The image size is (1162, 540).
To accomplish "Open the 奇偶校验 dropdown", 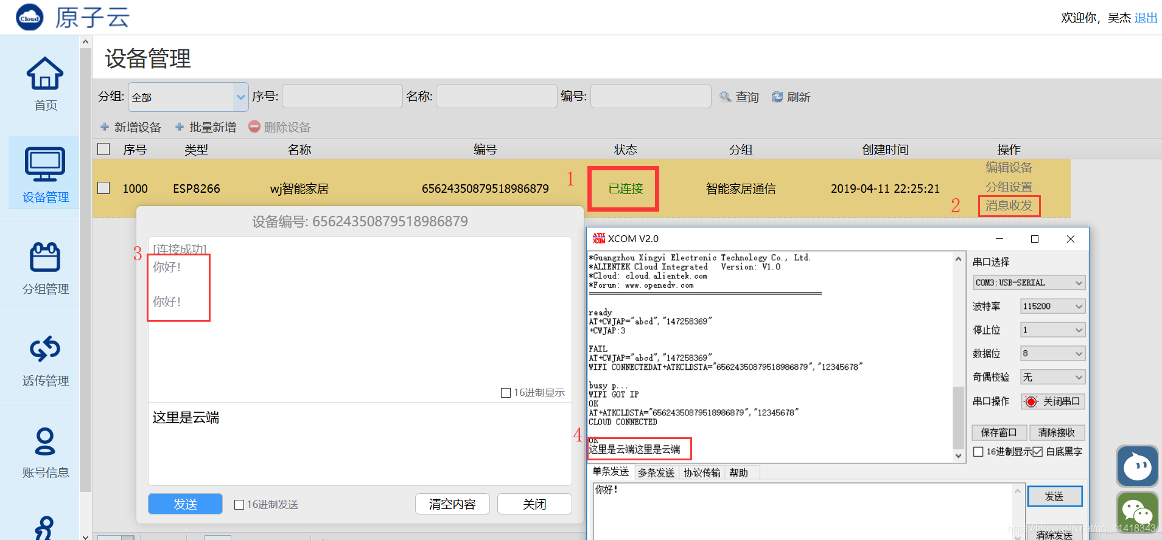I will pyautogui.click(x=1052, y=378).
